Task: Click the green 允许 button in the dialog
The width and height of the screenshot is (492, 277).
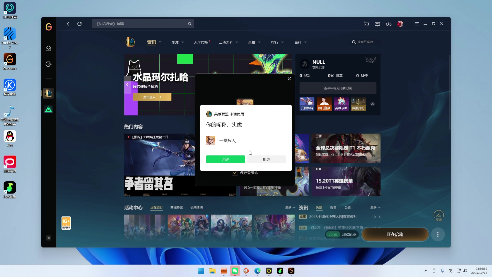Action: pos(225,159)
